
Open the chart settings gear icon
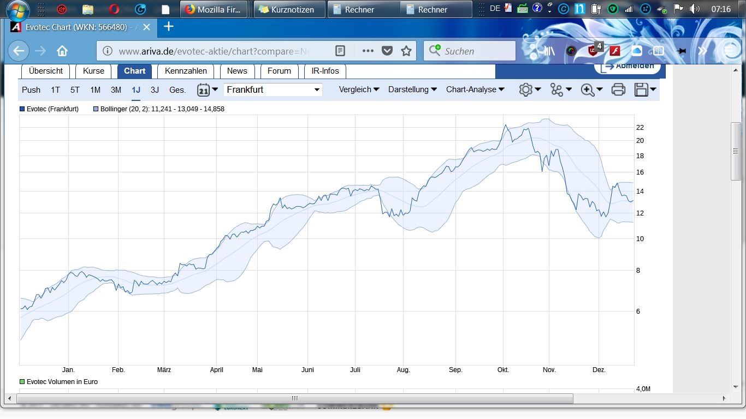point(525,89)
